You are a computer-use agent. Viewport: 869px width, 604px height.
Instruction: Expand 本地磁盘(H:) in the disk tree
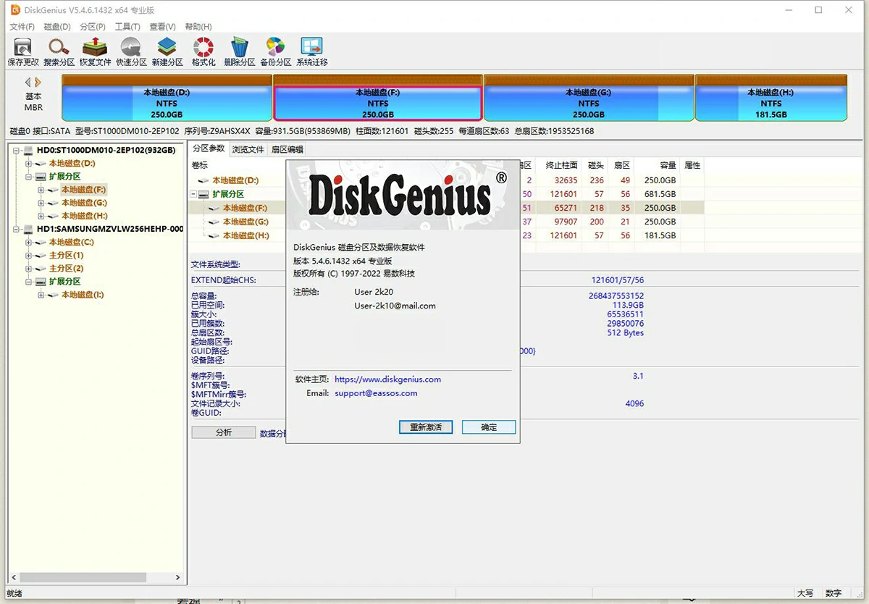[41, 216]
